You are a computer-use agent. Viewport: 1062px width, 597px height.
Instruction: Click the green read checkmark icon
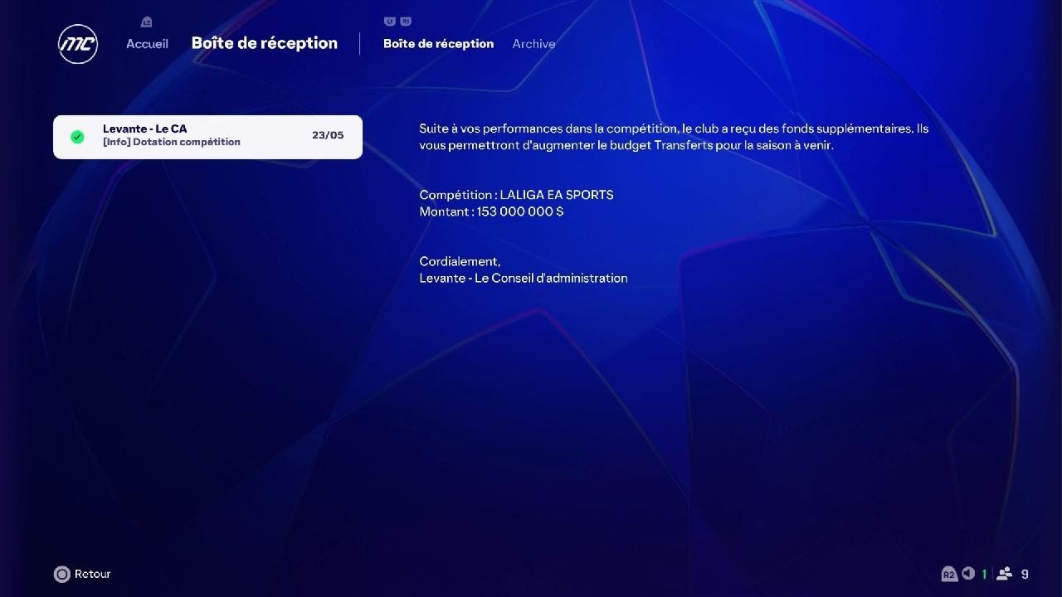tap(77, 137)
